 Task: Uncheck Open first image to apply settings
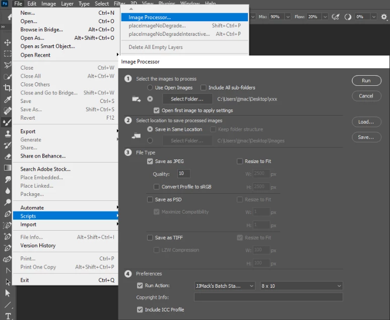[x=156, y=111]
